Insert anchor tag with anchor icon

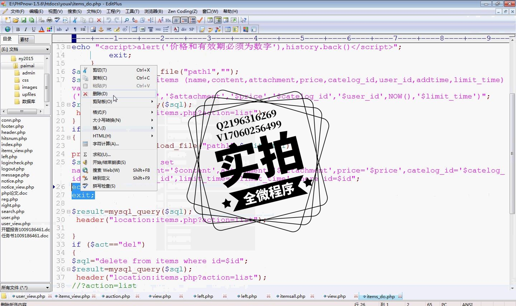pos(101,29)
